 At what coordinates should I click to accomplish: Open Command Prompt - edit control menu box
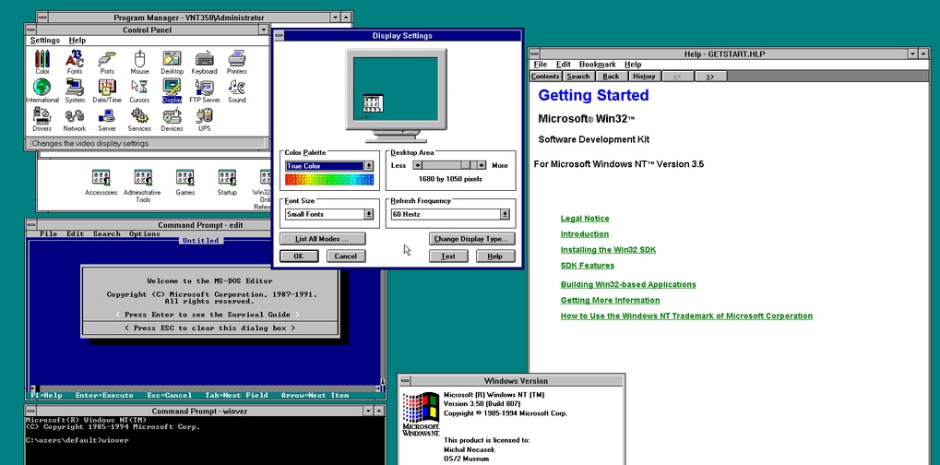point(32,225)
